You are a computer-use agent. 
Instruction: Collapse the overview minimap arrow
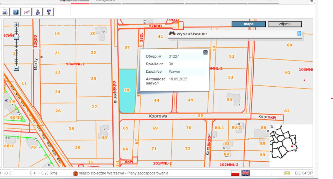(x=271, y=126)
